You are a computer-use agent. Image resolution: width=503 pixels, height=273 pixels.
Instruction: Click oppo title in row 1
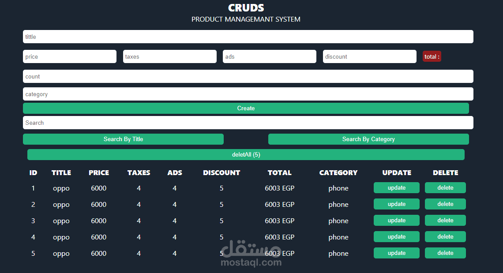pyautogui.click(x=61, y=188)
